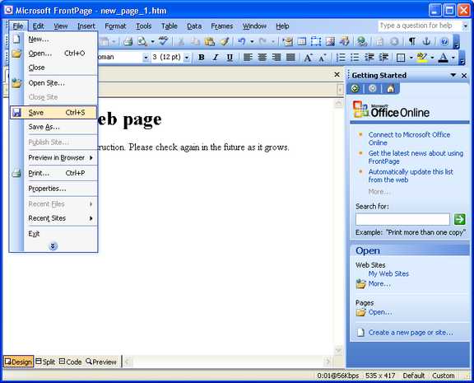Switch to Split view tab

pyautogui.click(x=45, y=362)
